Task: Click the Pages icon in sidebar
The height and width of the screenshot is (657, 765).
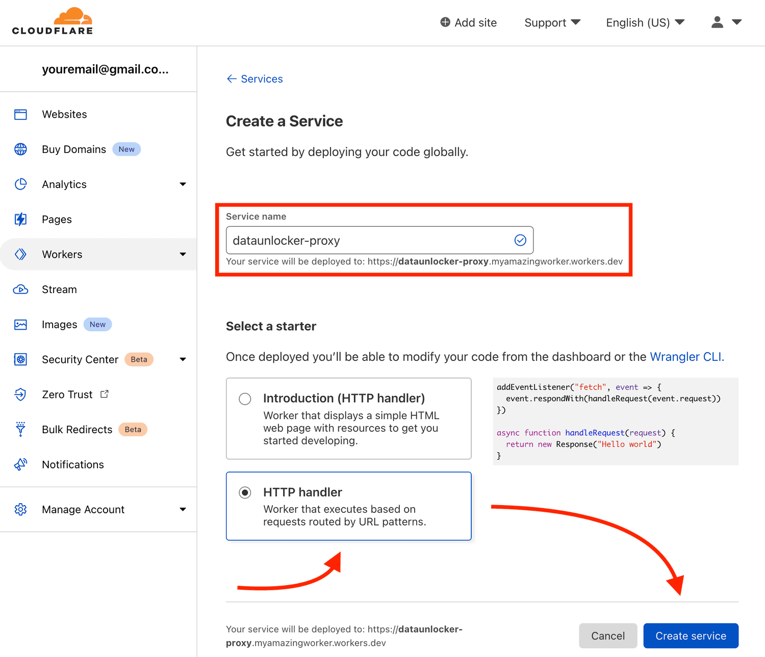Action: click(x=20, y=219)
